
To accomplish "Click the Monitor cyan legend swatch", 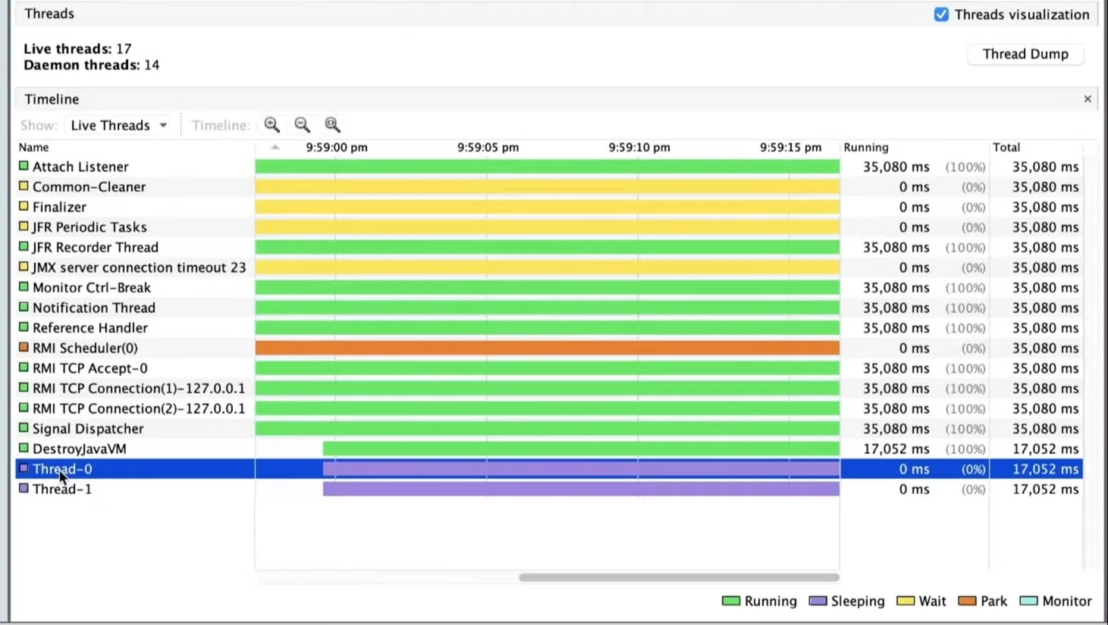I will point(1029,601).
